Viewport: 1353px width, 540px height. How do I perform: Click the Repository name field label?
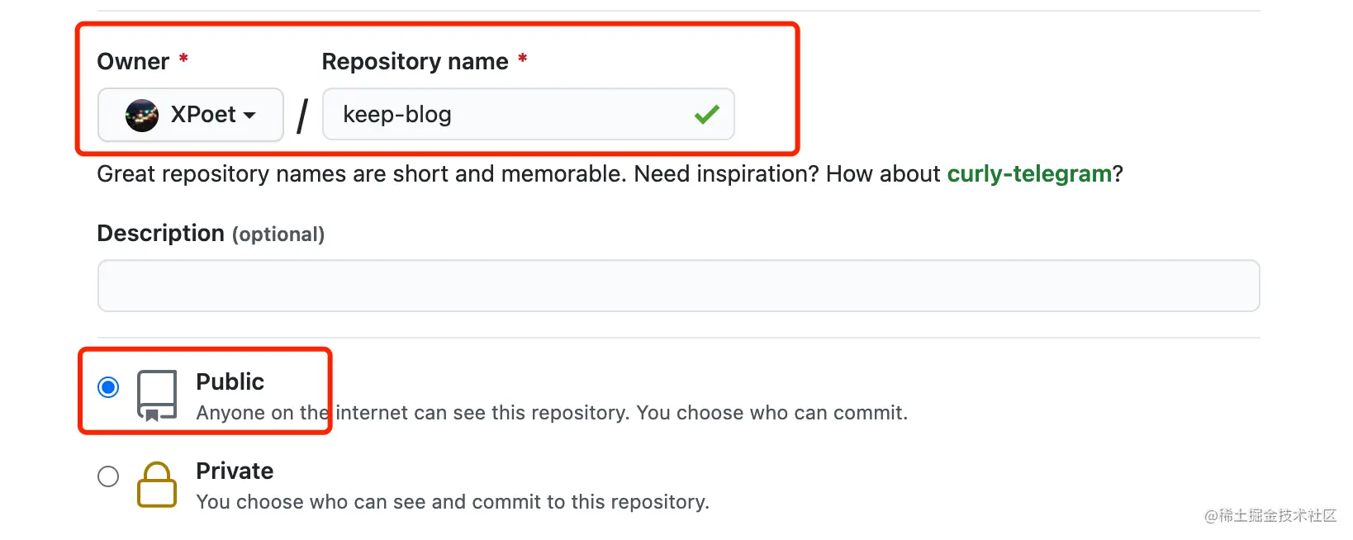(415, 62)
